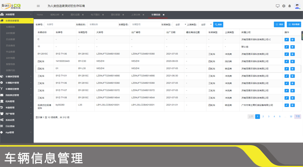303x167 pixels.
Task: Open the user avatar profile
Action: point(297,6)
